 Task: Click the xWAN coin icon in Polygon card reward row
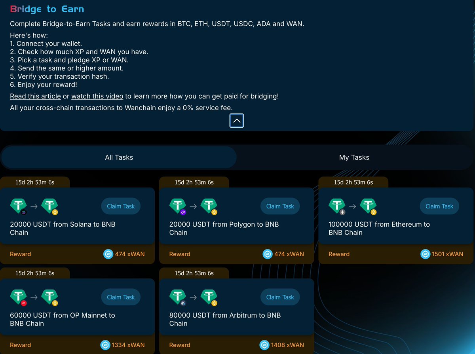268,254
